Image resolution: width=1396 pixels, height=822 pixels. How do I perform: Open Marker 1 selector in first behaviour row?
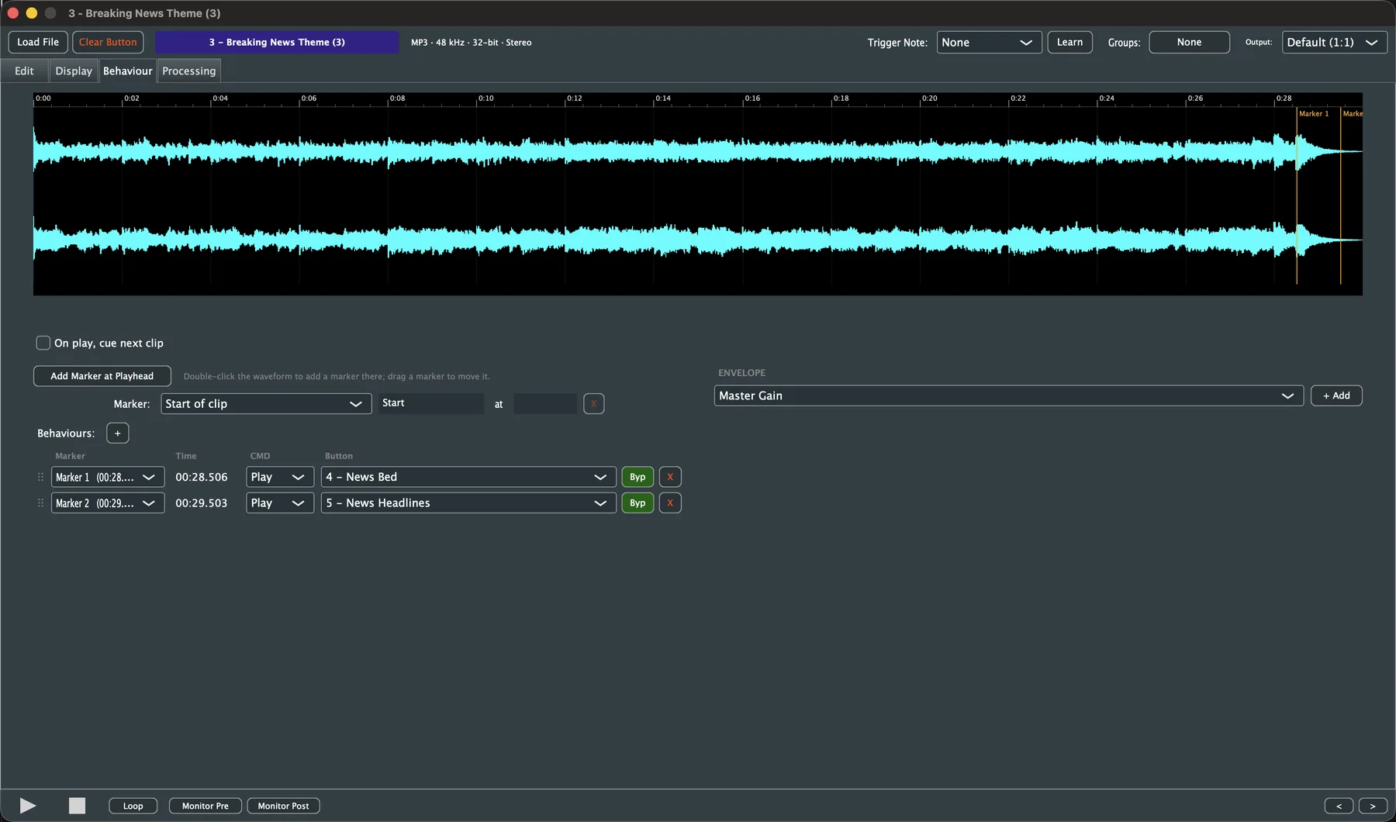point(108,477)
